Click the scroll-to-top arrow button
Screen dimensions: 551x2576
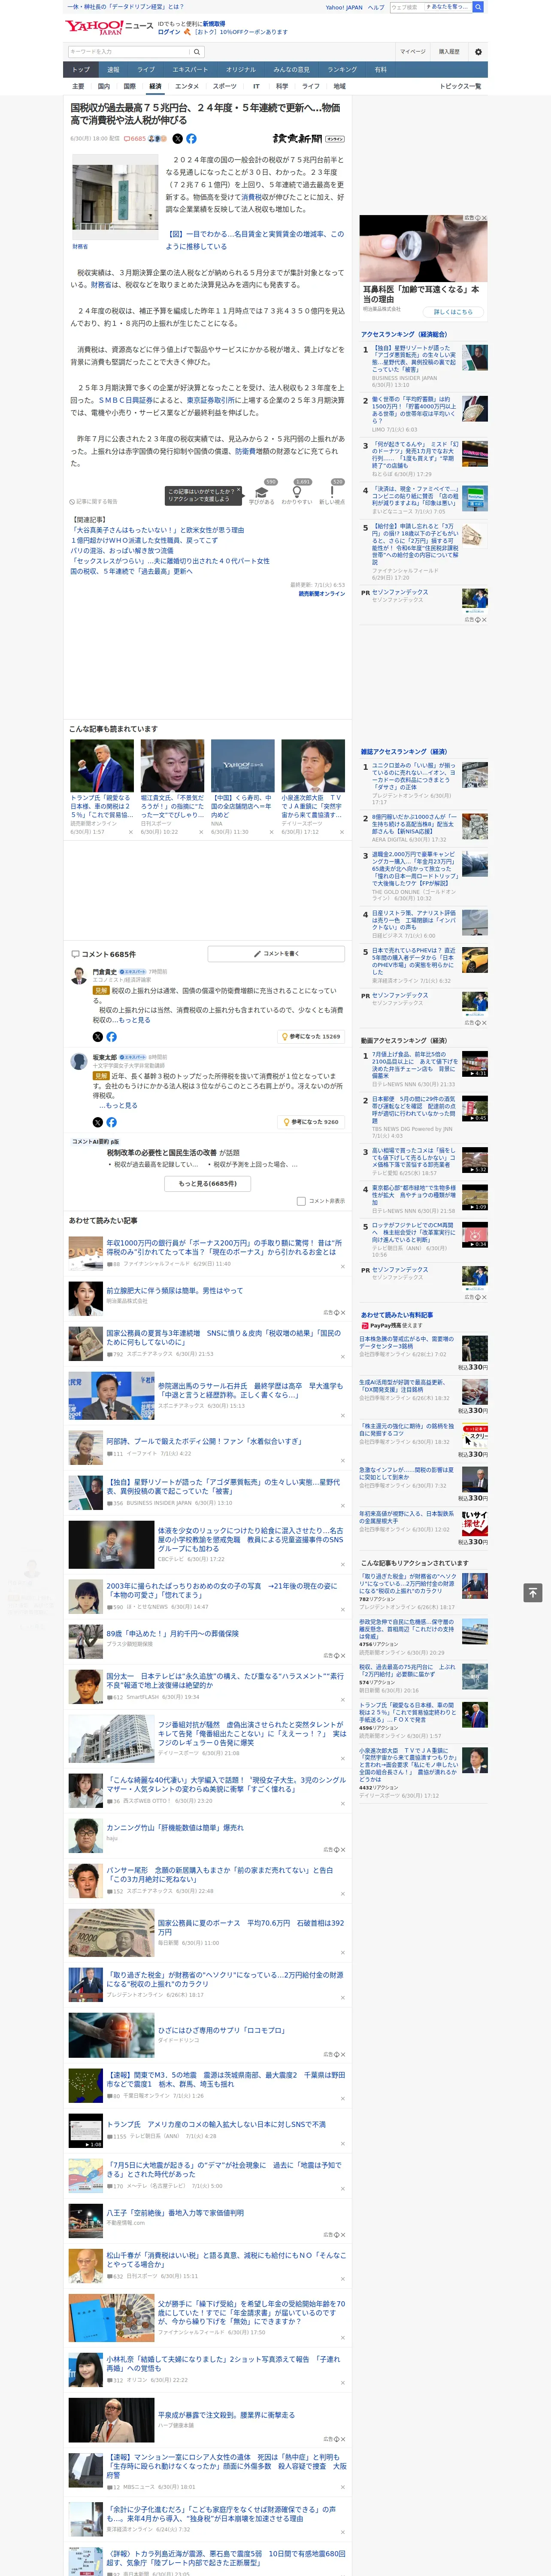pos(533,1592)
